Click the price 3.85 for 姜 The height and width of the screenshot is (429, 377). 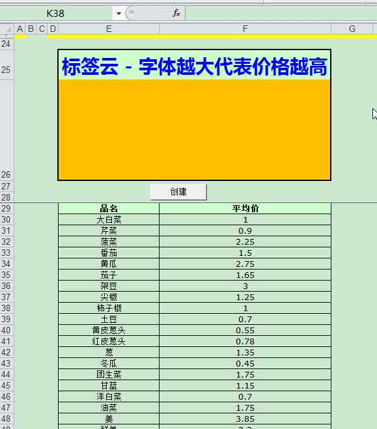pos(245,419)
